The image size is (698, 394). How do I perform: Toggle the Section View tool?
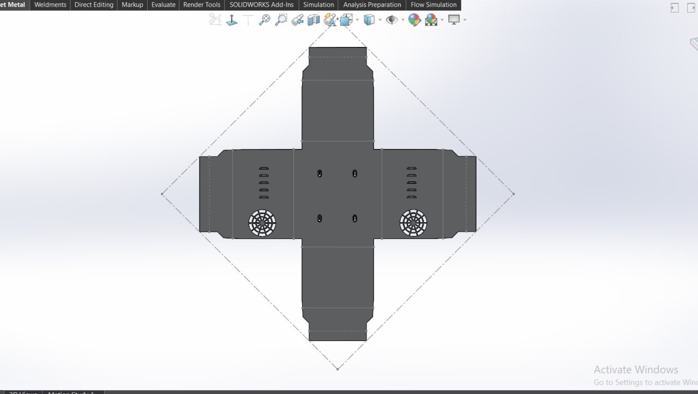[314, 20]
